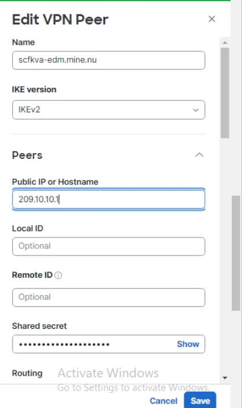The width and height of the screenshot is (242, 408).
Task: Click the form panel scrollbar thumb
Action: [x=225, y=93]
